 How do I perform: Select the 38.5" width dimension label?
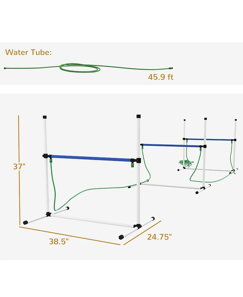tap(59, 241)
